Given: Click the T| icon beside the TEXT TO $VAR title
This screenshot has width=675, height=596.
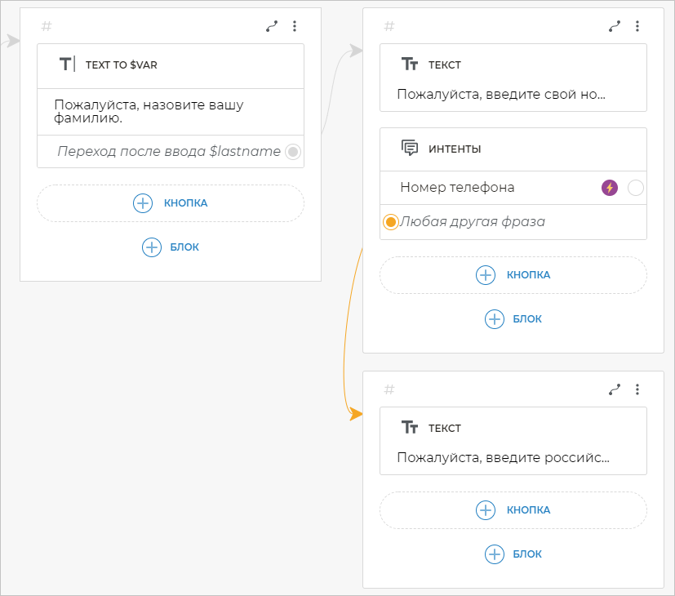Looking at the screenshot, I should tap(67, 64).
